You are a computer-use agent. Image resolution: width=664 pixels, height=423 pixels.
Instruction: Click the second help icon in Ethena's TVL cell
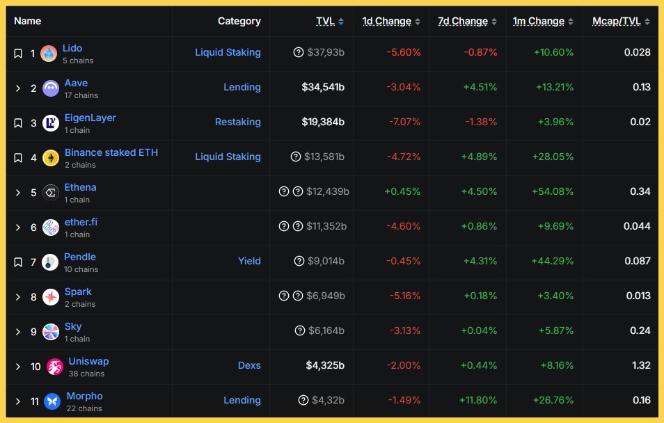click(298, 191)
